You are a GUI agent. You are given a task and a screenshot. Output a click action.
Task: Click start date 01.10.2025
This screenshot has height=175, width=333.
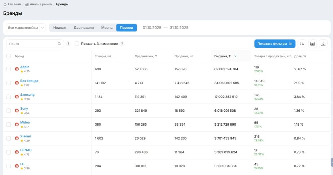click(152, 28)
